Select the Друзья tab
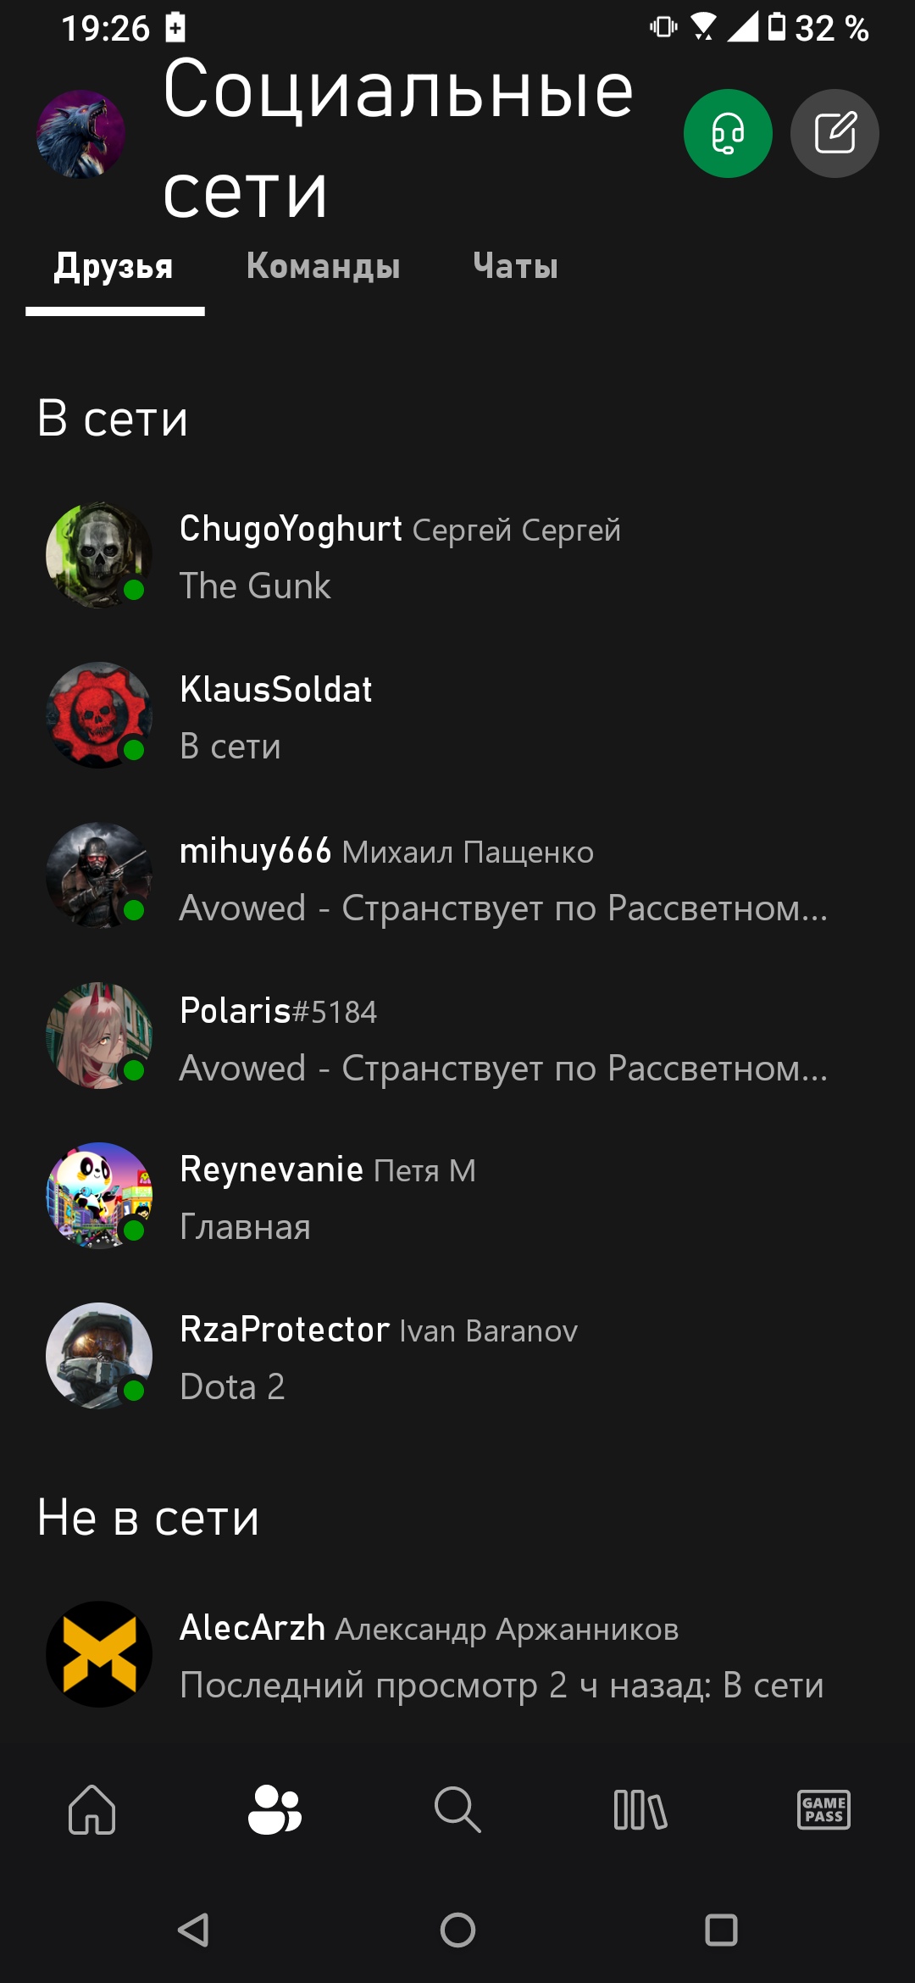 pos(114,266)
